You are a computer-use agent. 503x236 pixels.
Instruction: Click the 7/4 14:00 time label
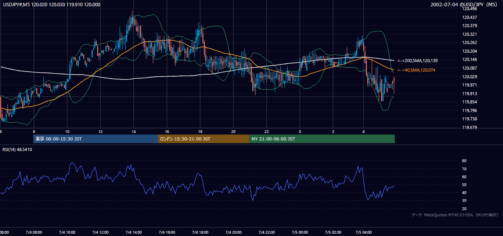point(133,232)
